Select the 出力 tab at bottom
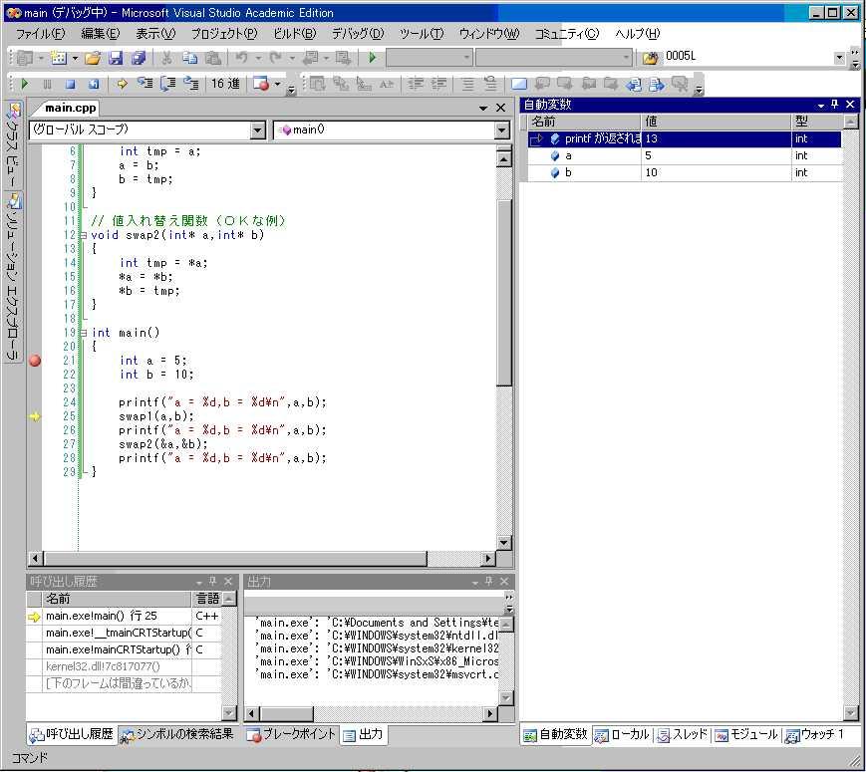Viewport: 866px width, 772px height. [363, 734]
